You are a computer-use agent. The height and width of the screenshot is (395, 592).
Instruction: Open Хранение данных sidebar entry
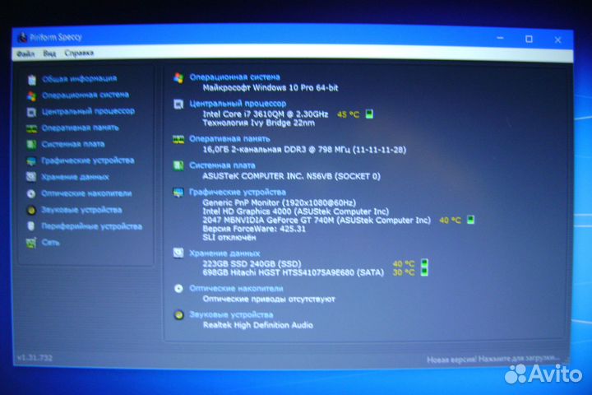coord(75,177)
